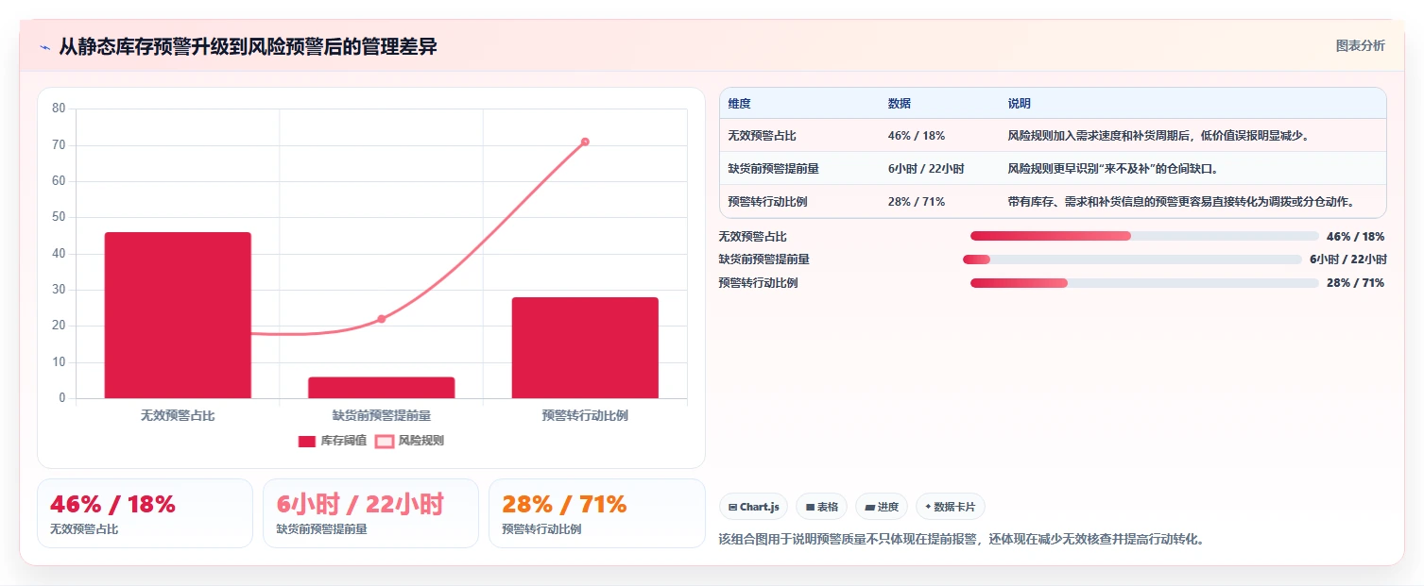Click the line point at value 71
Image resolution: width=1424 pixels, height=586 pixels.
tap(585, 142)
